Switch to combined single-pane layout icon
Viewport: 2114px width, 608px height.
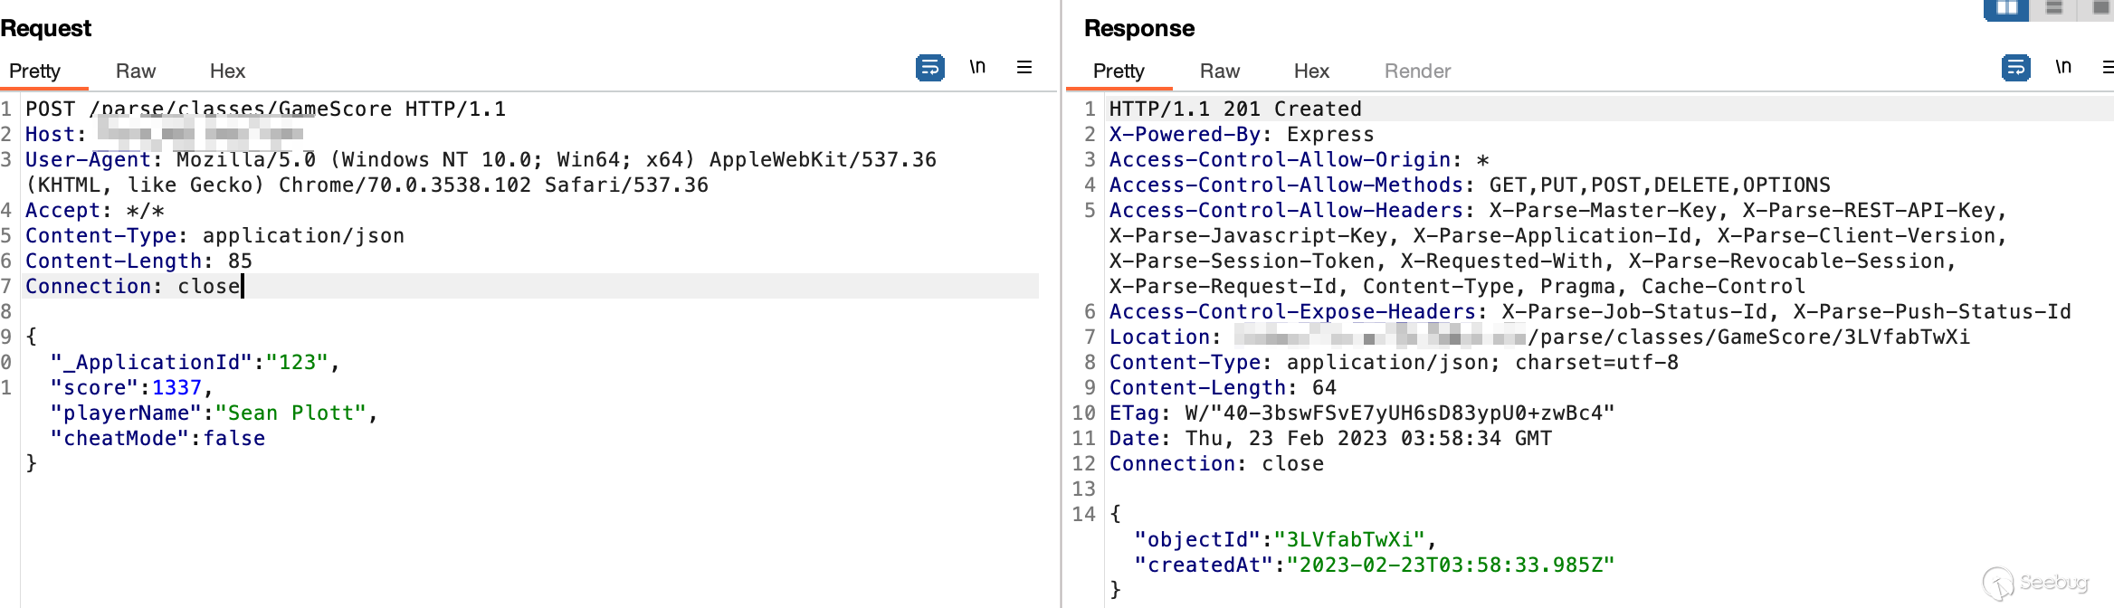tap(2100, 8)
